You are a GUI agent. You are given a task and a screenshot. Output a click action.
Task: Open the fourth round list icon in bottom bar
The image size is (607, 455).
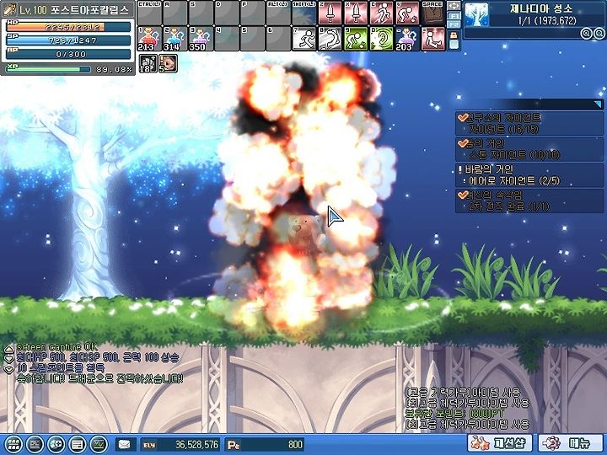(77, 444)
